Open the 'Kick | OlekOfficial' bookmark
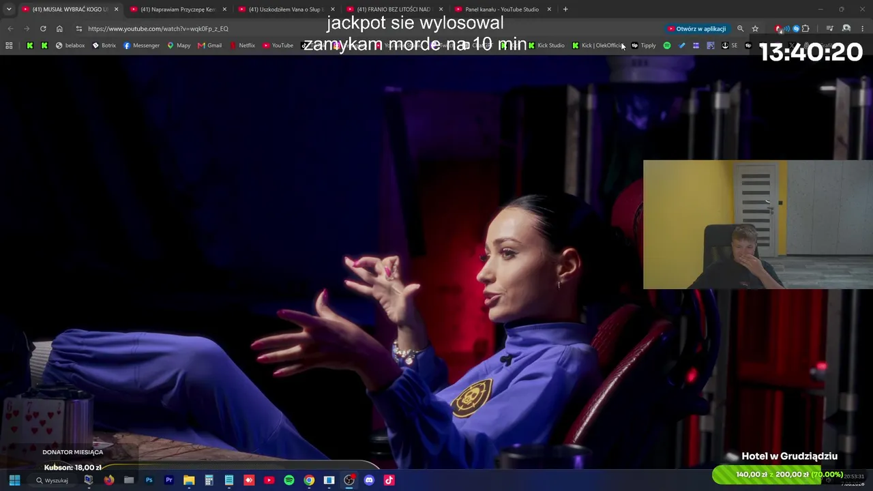873x491 pixels. click(597, 46)
